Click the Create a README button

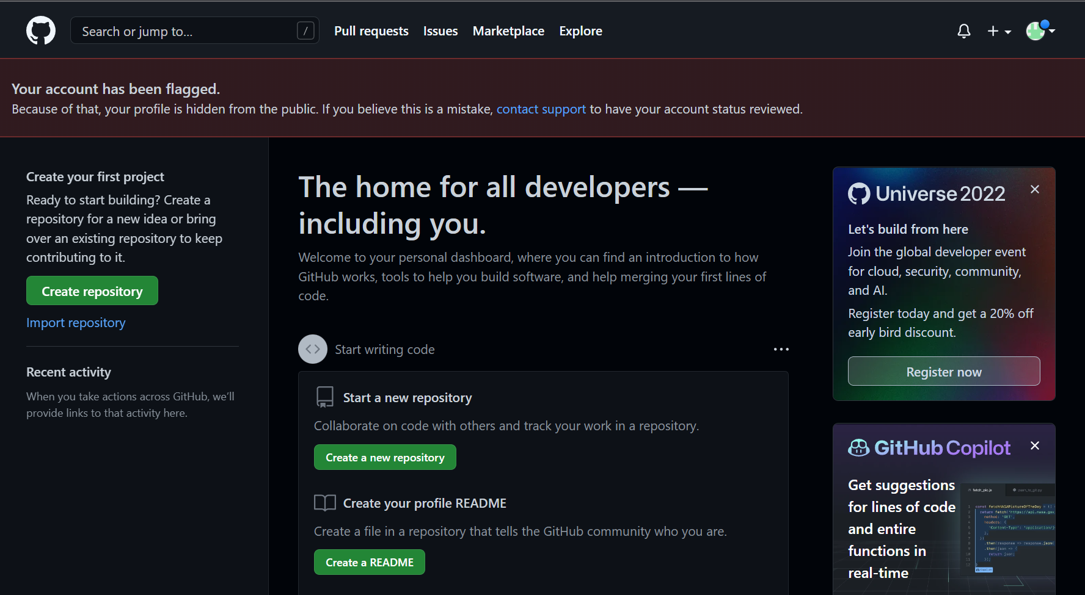click(370, 562)
